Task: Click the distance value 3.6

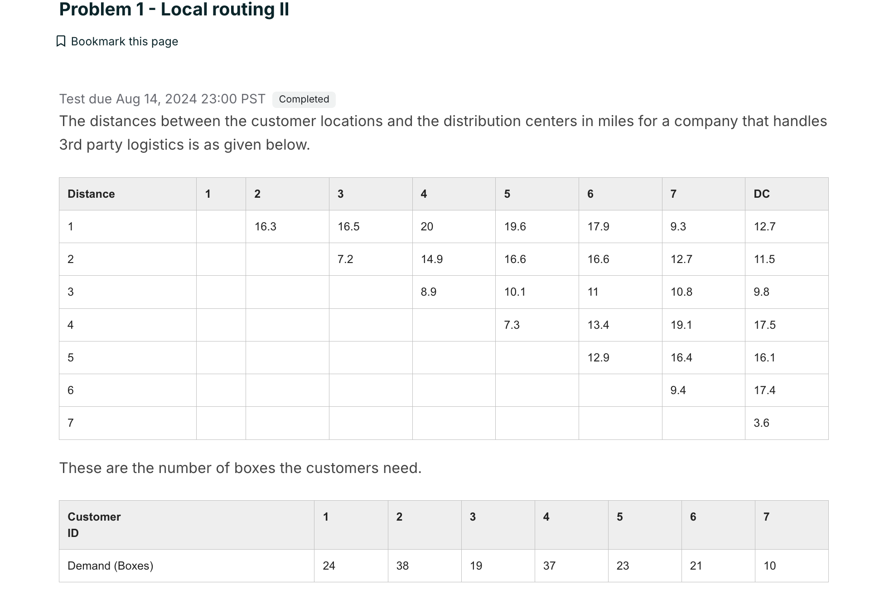Action: [761, 423]
